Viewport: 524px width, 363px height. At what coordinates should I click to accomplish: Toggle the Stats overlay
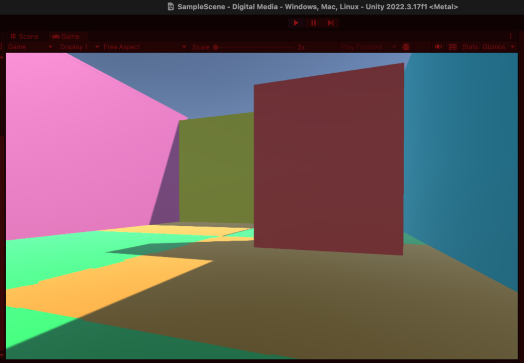pyautogui.click(x=470, y=47)
